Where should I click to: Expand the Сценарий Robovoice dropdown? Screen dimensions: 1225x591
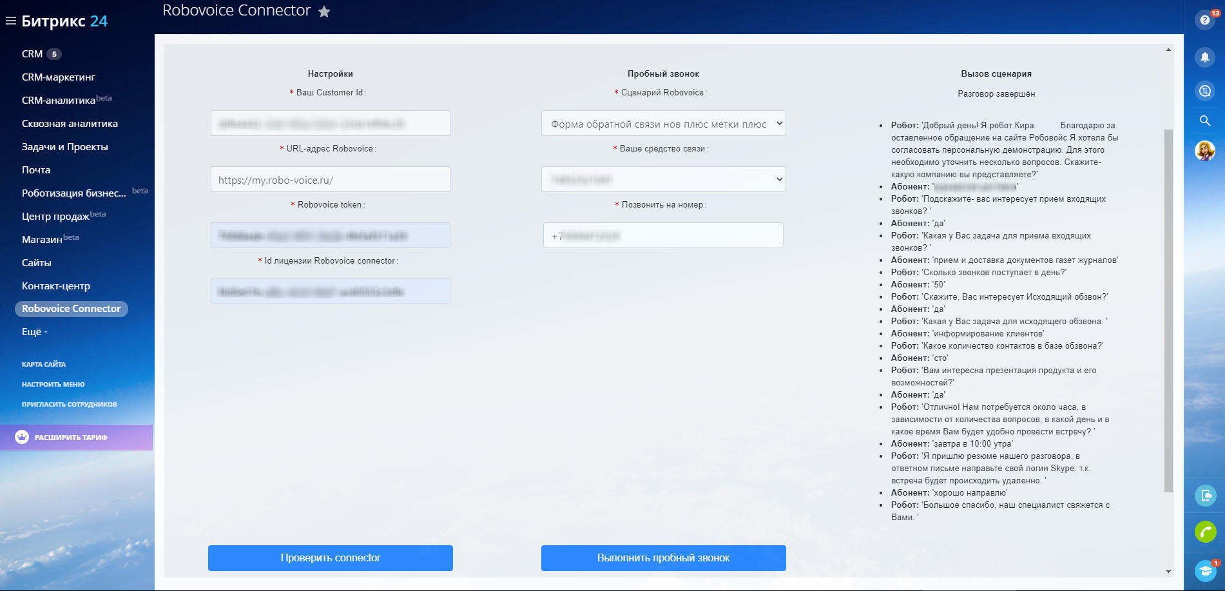(663, 124)
